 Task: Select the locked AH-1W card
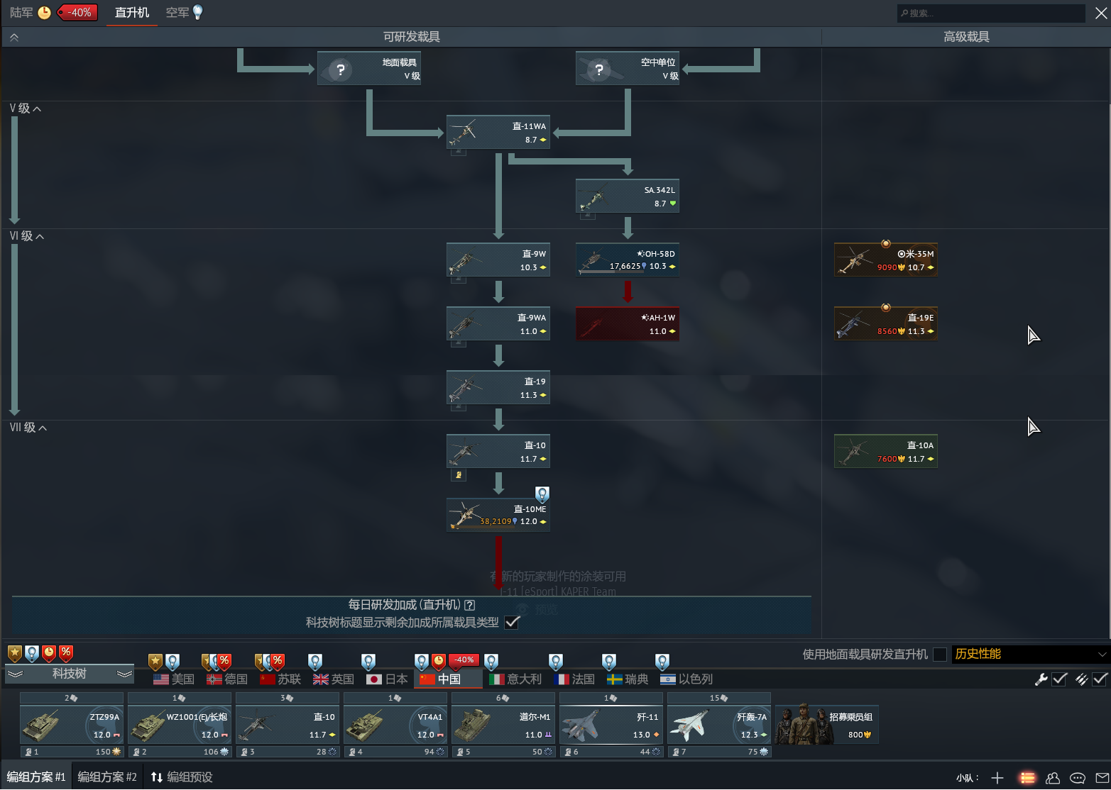click(628, 324)
